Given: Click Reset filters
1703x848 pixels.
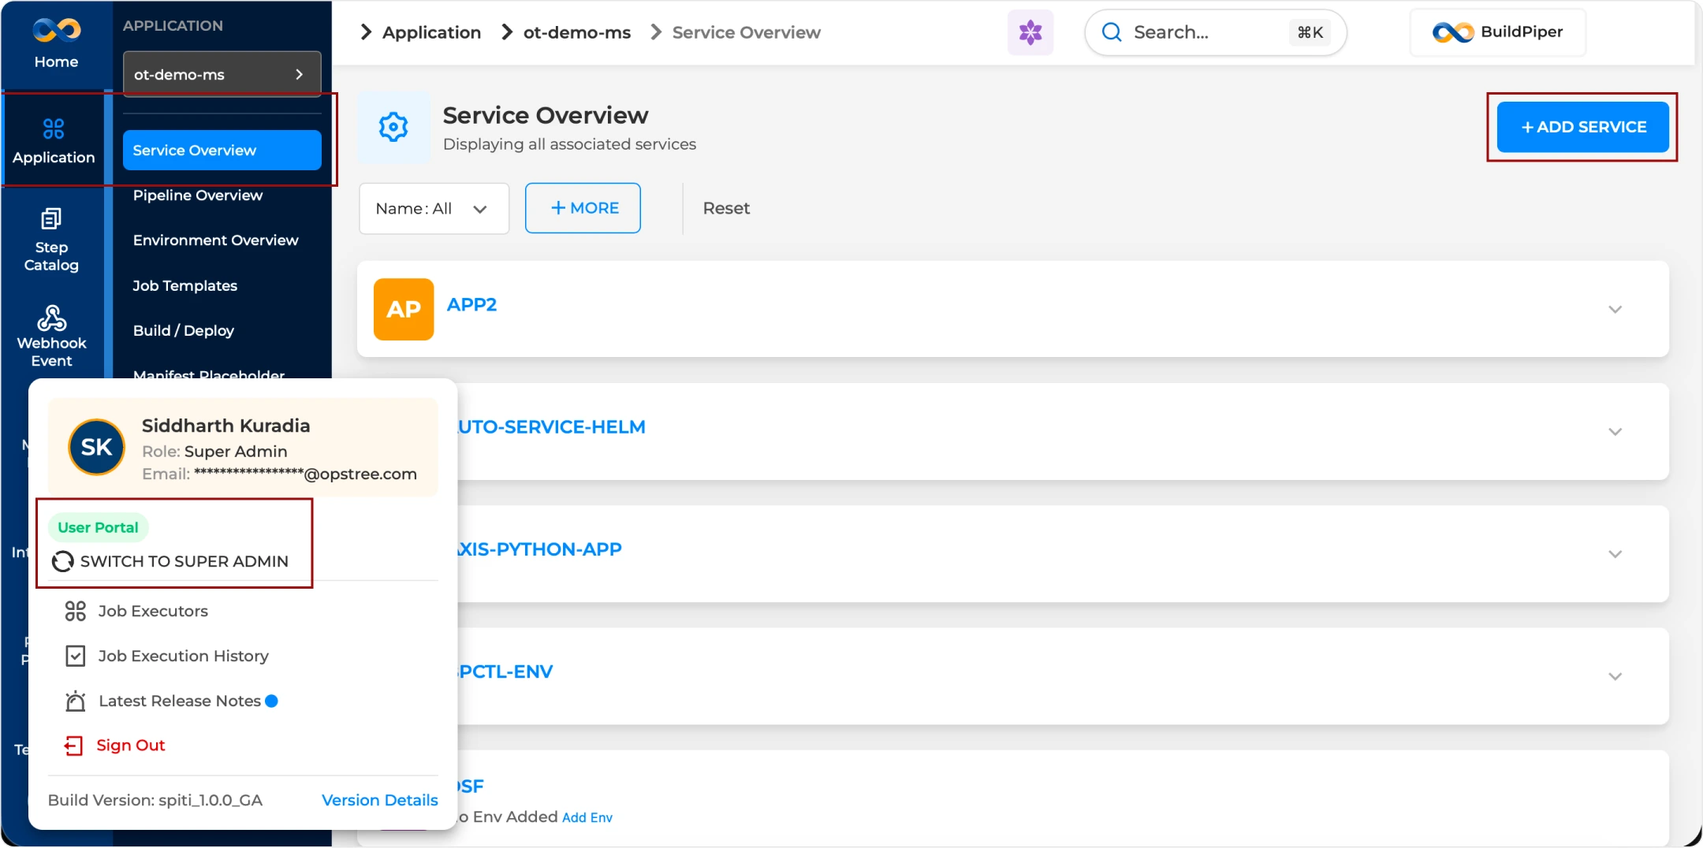Looking at the screenshot, I should [x=726, y=208].
